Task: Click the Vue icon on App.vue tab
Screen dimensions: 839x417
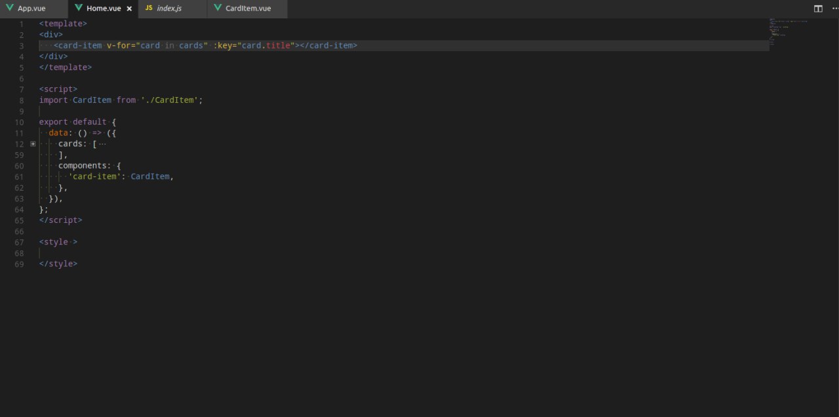Action: tap(10, 9)
